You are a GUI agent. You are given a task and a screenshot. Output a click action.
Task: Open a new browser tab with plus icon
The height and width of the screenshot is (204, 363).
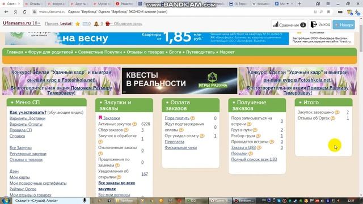[x=299, y=4]
